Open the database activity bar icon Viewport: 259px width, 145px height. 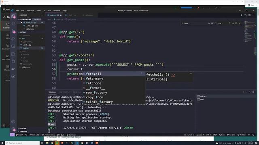point(13,61)
